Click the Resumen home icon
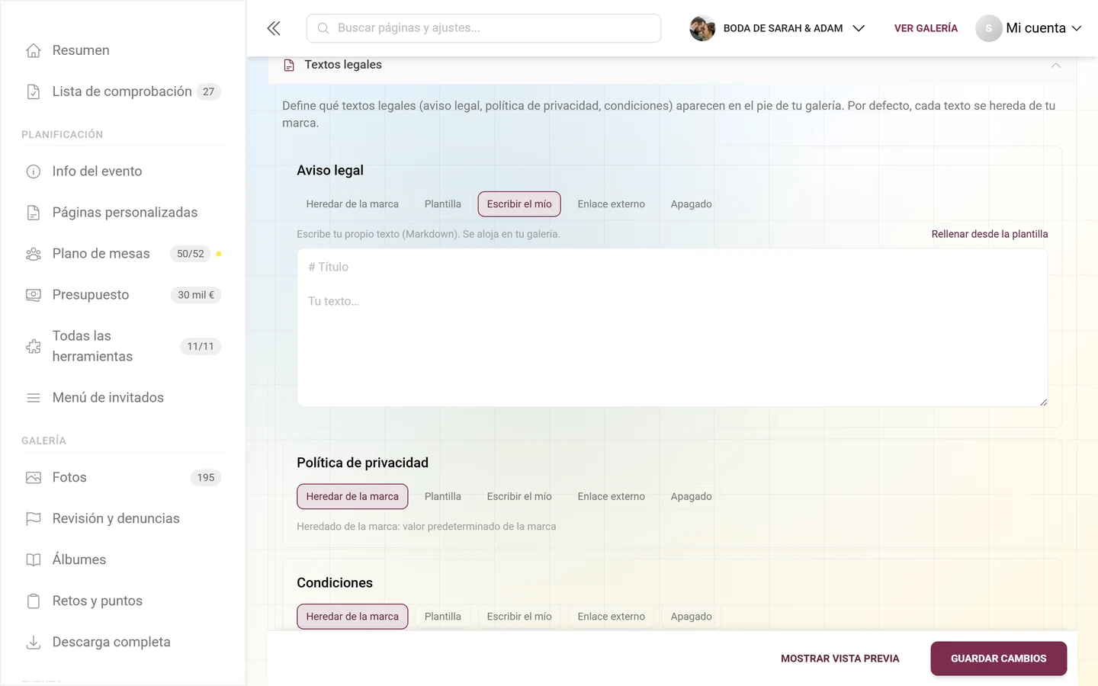The width and height of the screenshot is (1098, 686). (34, 50)
